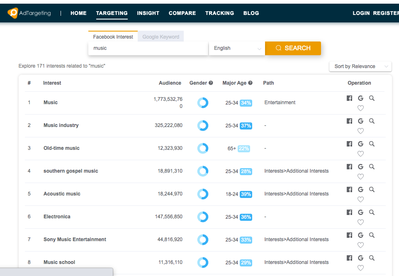399x276 pixels.
Task: Click the Interest column header
Action: [x=52, y=83]
